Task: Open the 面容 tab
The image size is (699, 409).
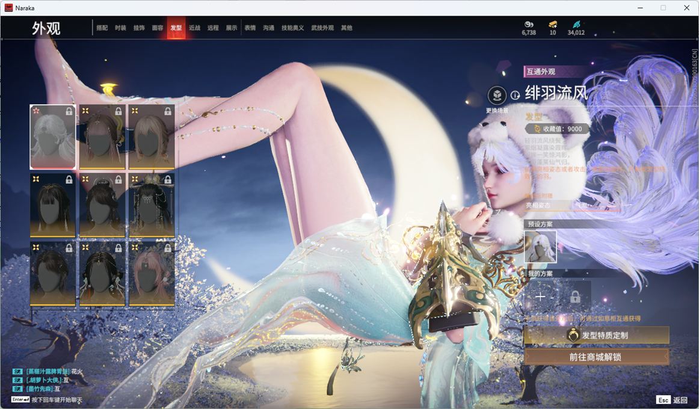Action: [x=157, y=28]
